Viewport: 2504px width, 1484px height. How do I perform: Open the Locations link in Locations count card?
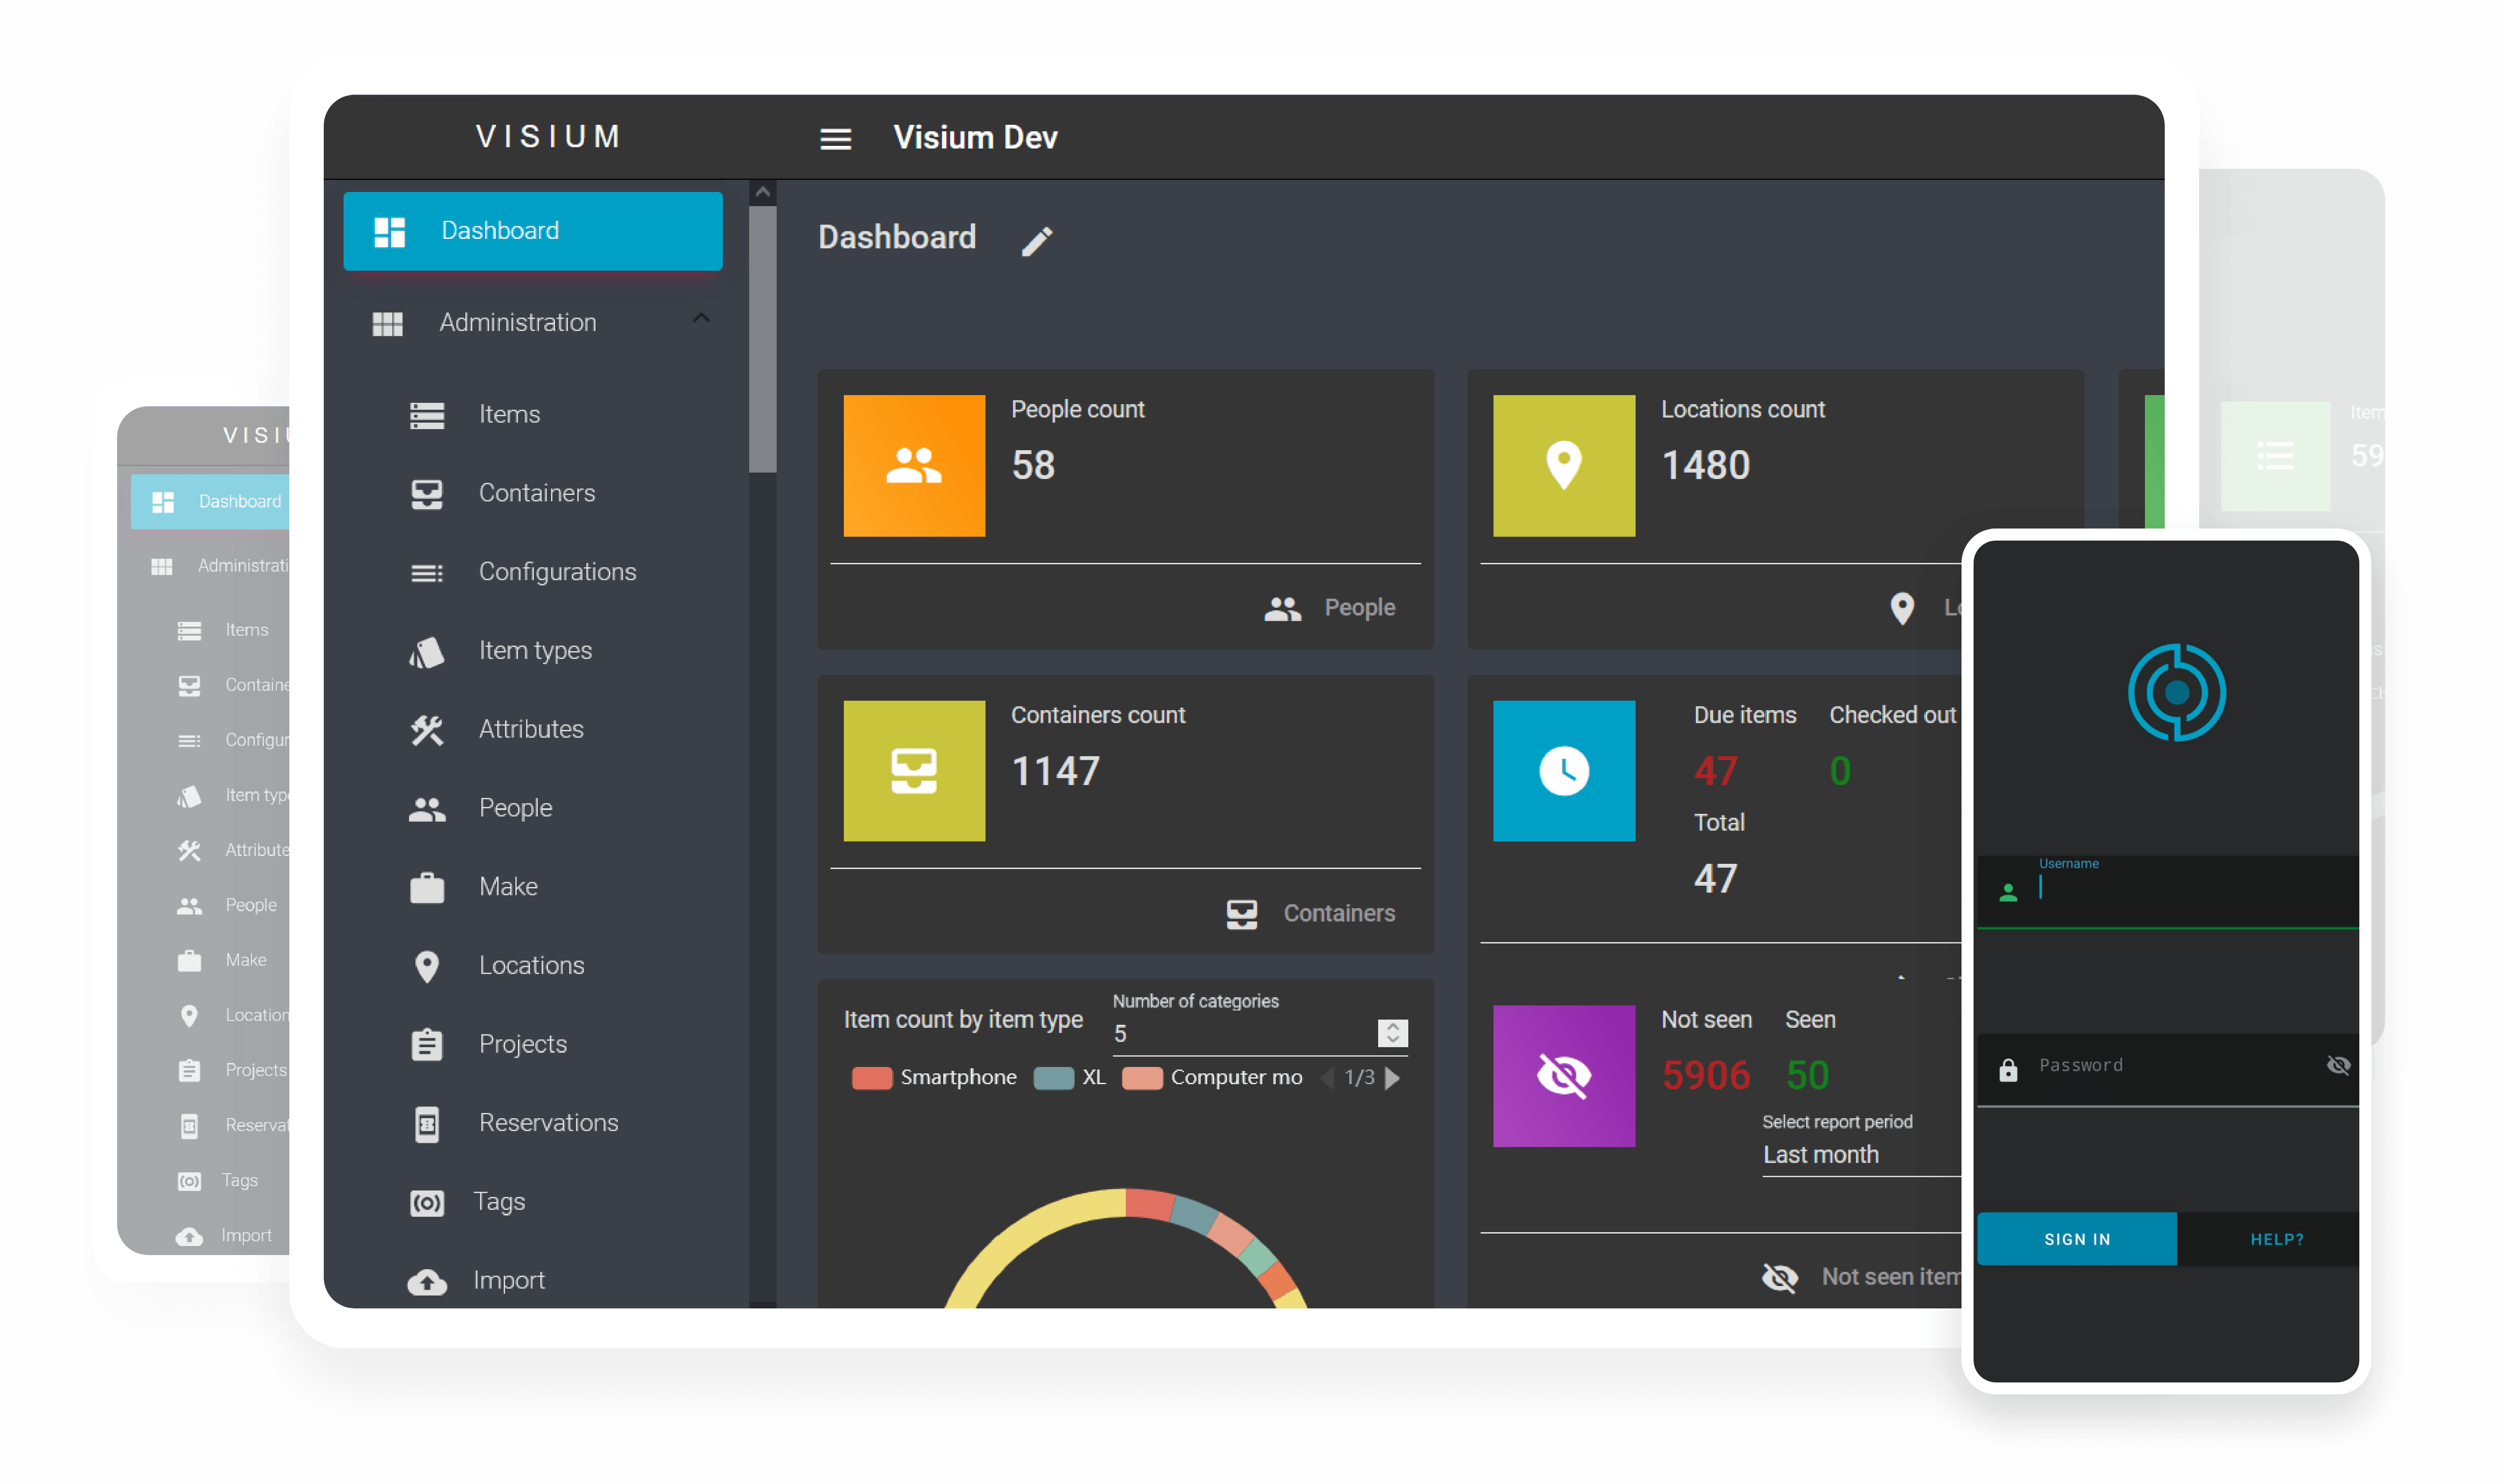[x=1925, y=608]
